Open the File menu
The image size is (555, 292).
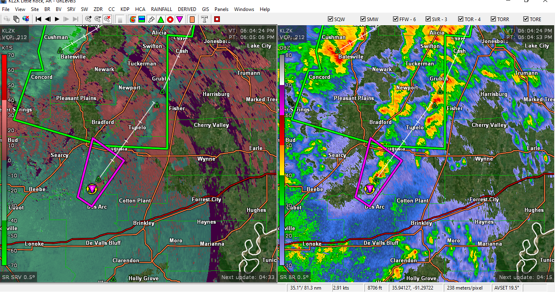6,9
